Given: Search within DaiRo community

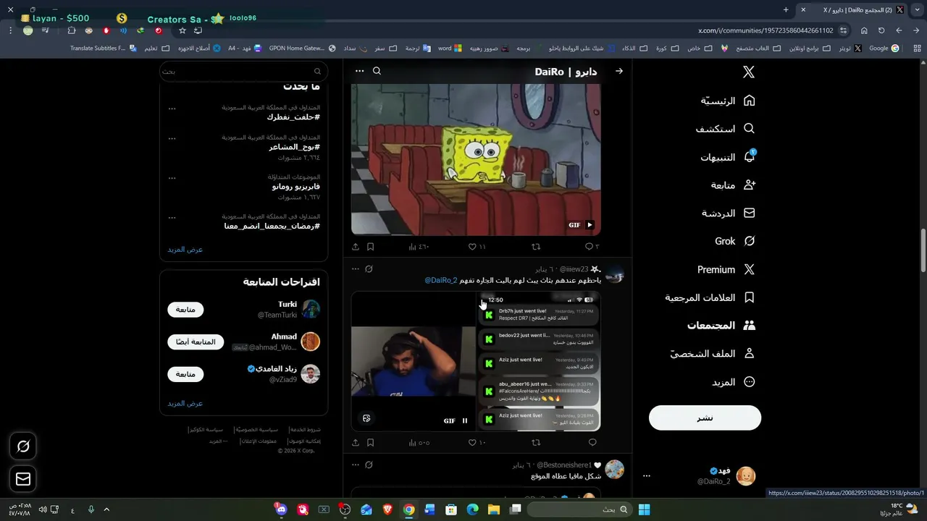Looking at the screenshot, I should (377, 71).
